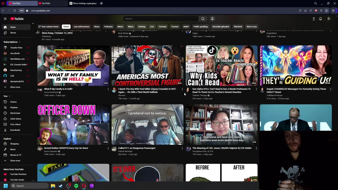
Task: Open options menu for Gypsy Crusader NYC video
Action: 182,89
